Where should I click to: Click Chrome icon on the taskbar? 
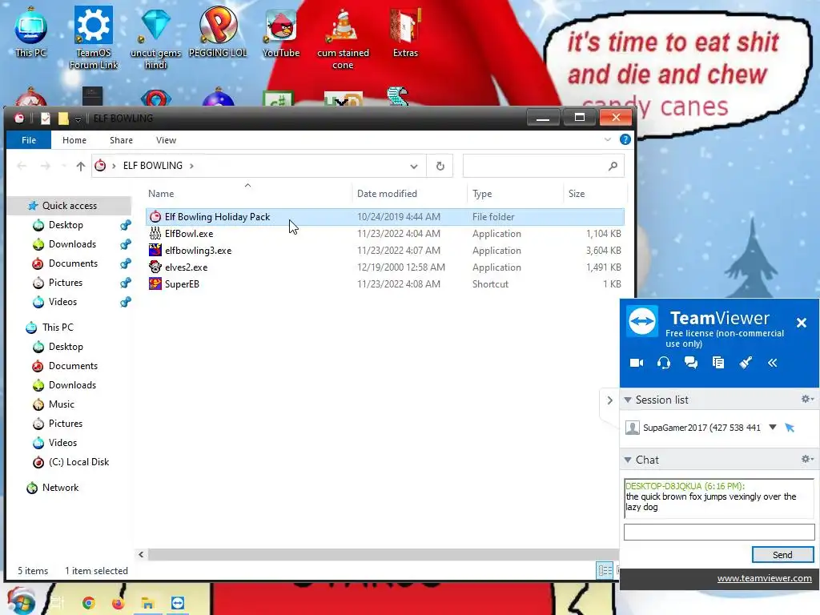(88, 603)
